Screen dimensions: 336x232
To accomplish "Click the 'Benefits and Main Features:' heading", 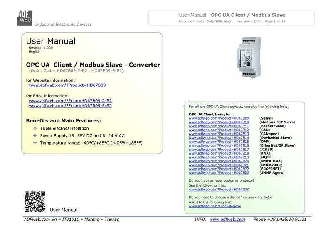I will pos(64,121).
